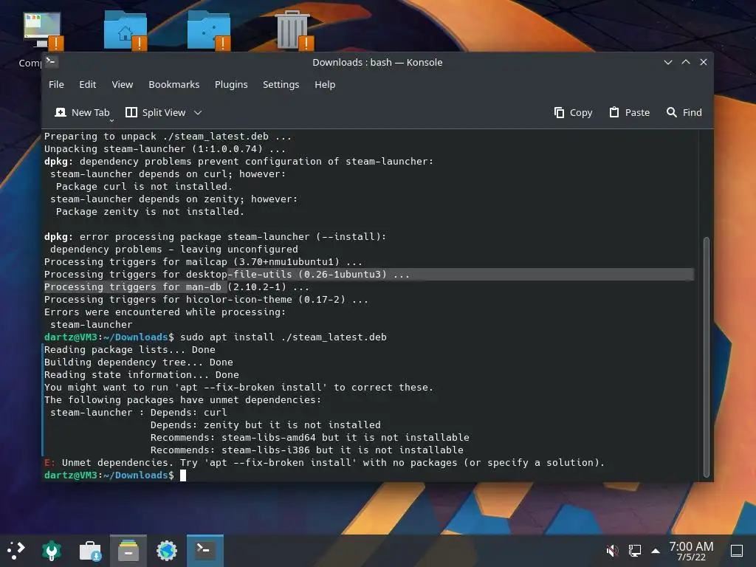The image size is (756, 567).
Task: Click the Split View button
Action: click(x=156, y=112)
